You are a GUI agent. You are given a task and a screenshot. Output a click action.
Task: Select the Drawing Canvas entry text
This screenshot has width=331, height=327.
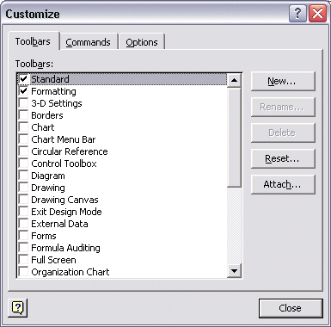[x=64, y=200]
